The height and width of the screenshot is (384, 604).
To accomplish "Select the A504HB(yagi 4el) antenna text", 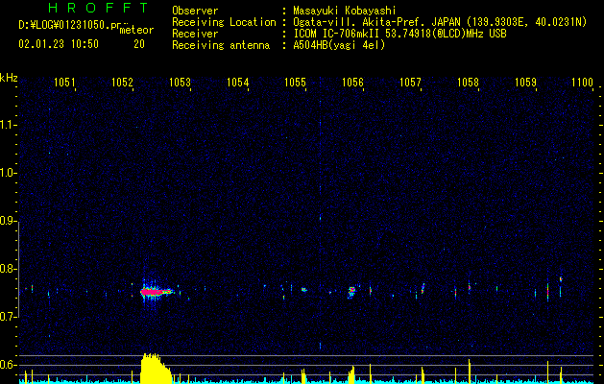I will [339, 45].
